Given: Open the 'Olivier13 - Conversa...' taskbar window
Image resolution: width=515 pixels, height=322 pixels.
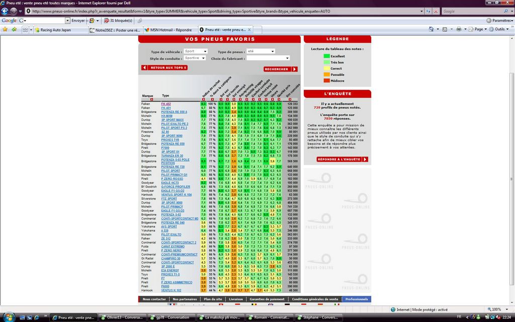Looking at the screenshot, I should pos(122,317).
